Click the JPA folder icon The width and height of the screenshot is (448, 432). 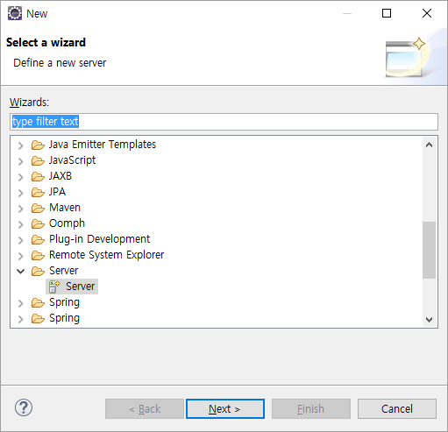coord(38,192)
